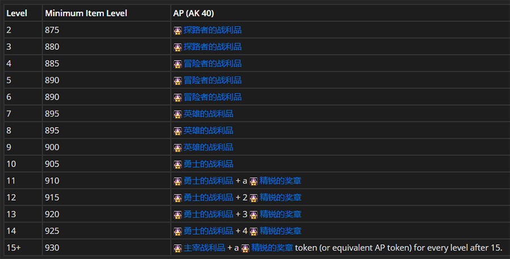Screen dimensions: 510x259
Task: Click the 910 item level cell
Action: (x=107, y=181)
